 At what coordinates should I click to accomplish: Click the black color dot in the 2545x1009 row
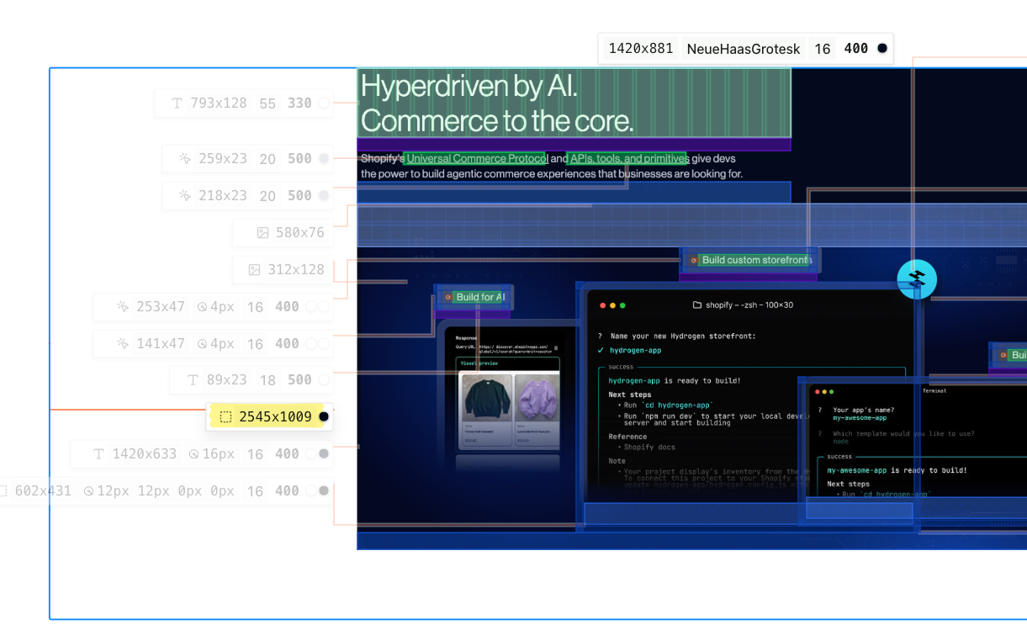pos(324,416)
